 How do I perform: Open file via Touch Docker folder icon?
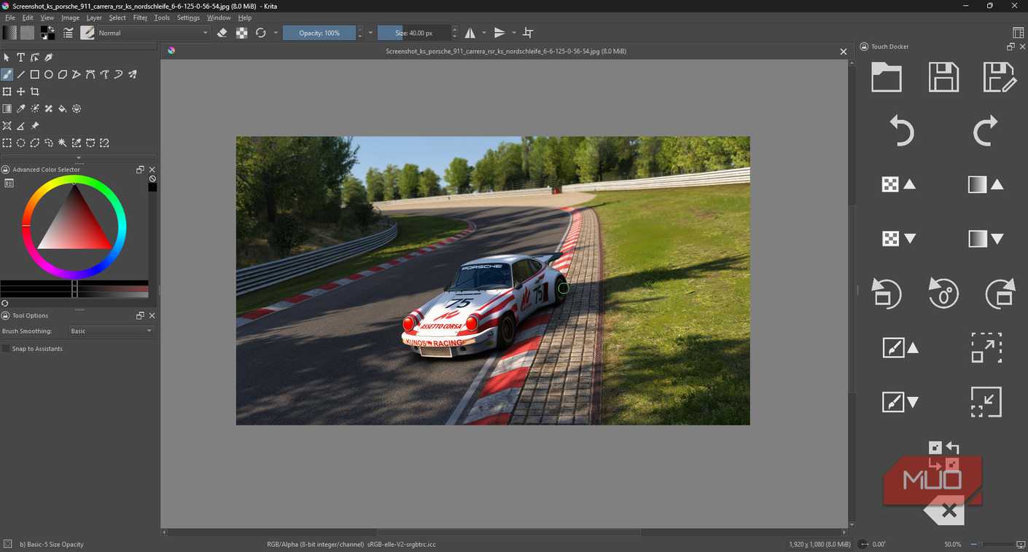pos(887,77)
